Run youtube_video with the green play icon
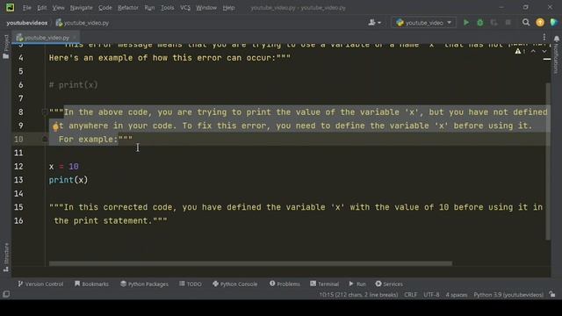 pos(466,23)
